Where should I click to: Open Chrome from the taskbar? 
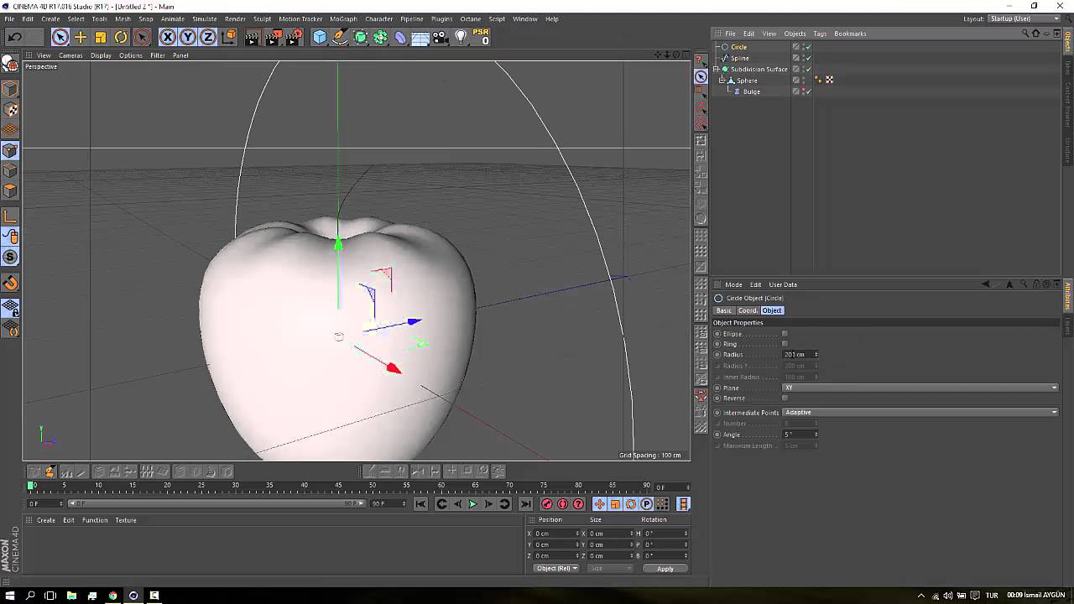click(x=112, y=596)
